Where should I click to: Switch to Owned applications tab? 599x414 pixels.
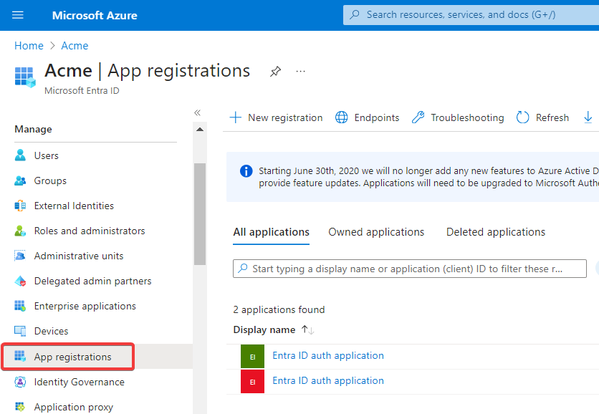tap(376, 232)
